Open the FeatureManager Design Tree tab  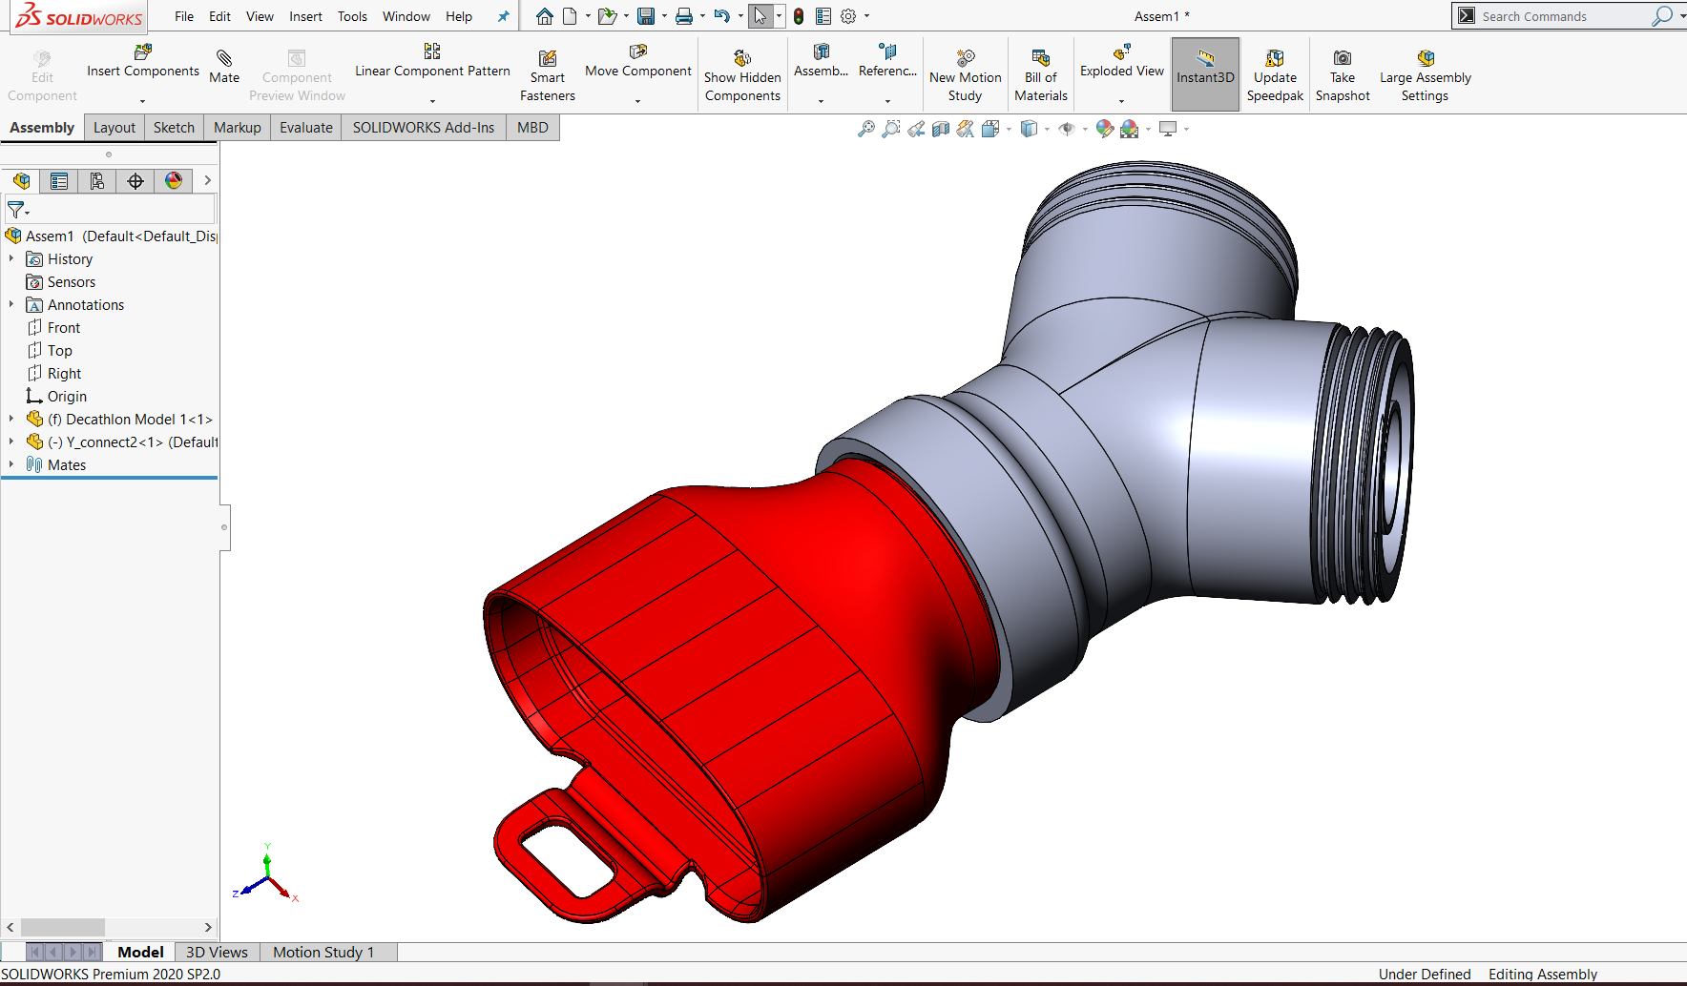pyautogui.click(x=21, y=181)
